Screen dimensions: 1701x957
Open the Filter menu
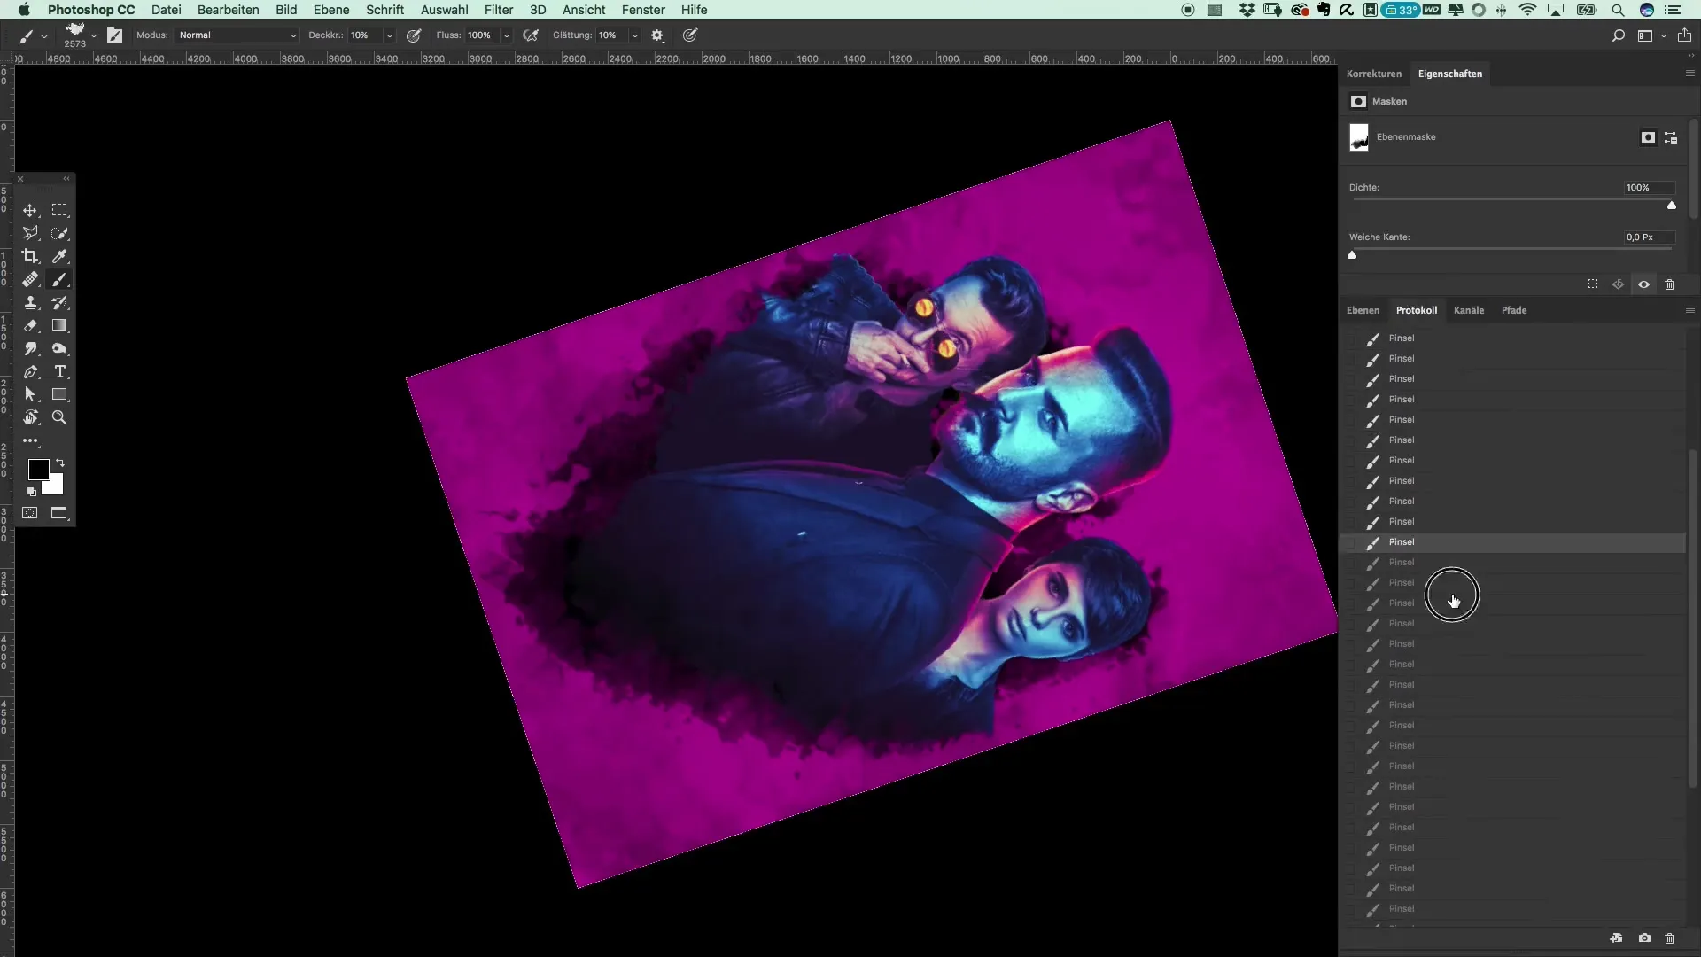click(499, 10)
